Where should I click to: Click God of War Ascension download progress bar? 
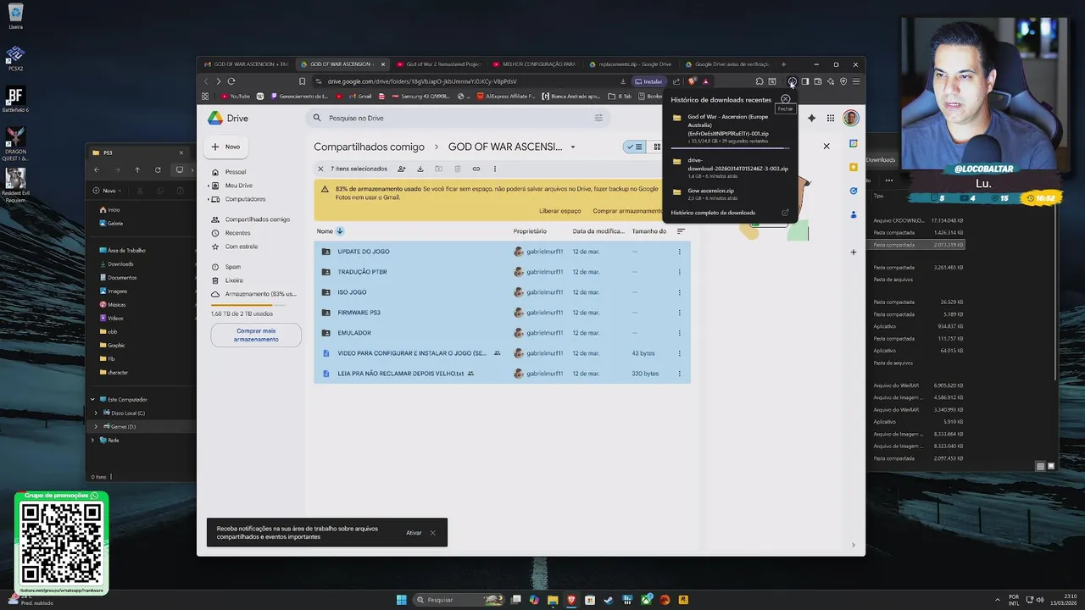point(731,147)
